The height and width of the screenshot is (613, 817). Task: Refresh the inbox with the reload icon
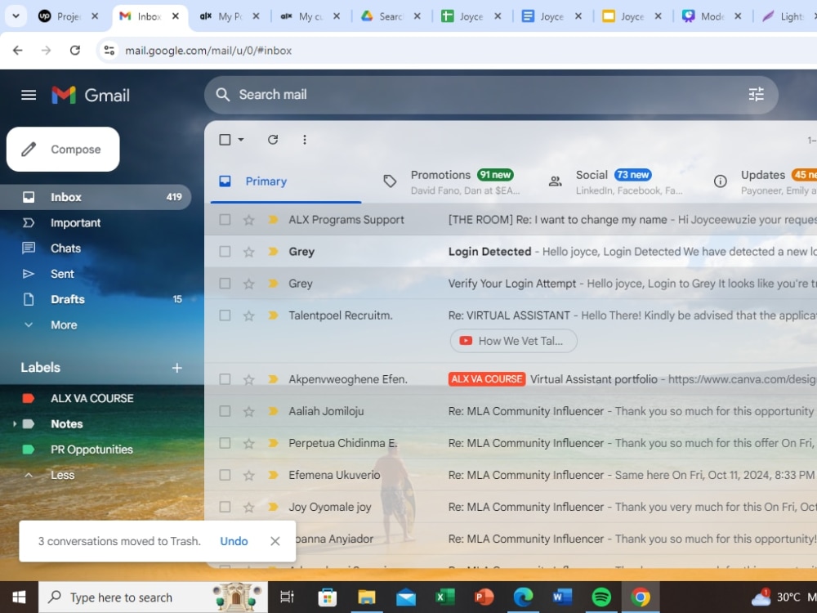273,140
